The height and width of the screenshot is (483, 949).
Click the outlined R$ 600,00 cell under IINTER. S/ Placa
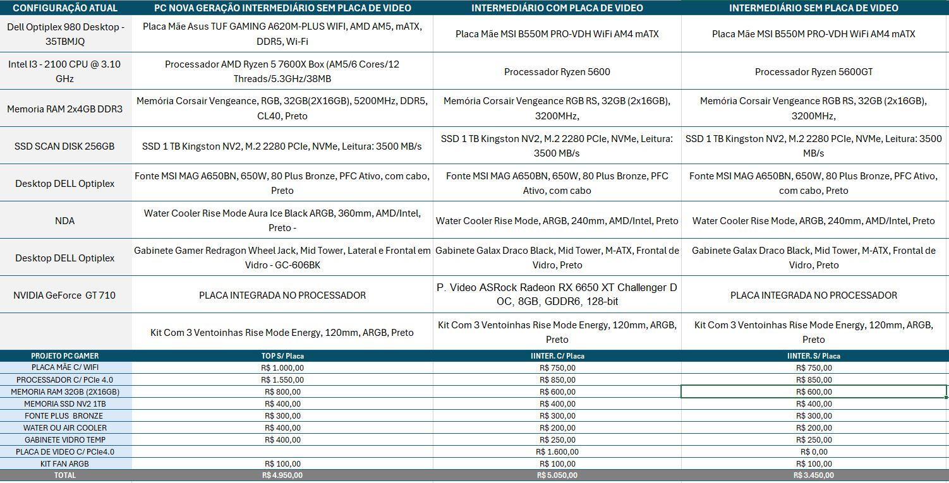[814, 391]
